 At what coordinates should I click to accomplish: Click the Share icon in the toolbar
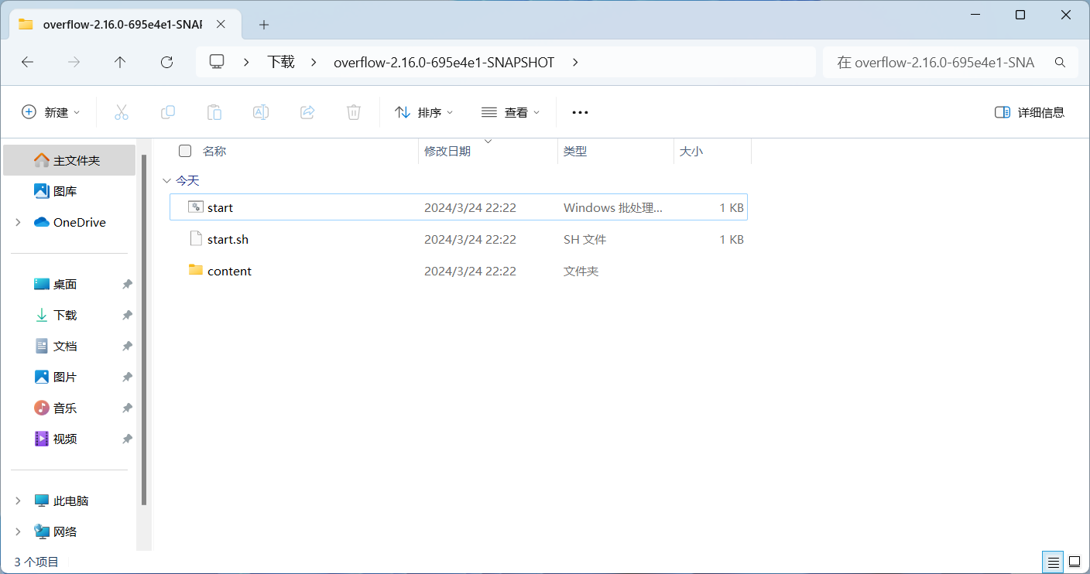coord(307,112)
